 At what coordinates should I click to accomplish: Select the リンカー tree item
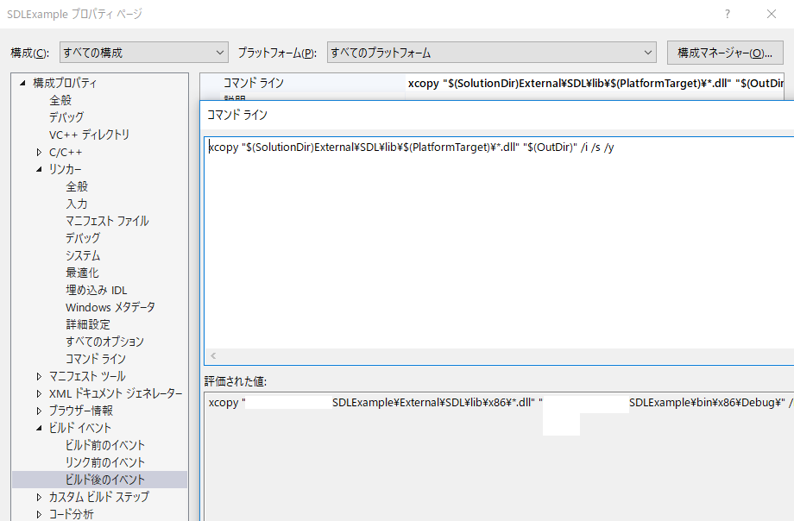(65, 169)
